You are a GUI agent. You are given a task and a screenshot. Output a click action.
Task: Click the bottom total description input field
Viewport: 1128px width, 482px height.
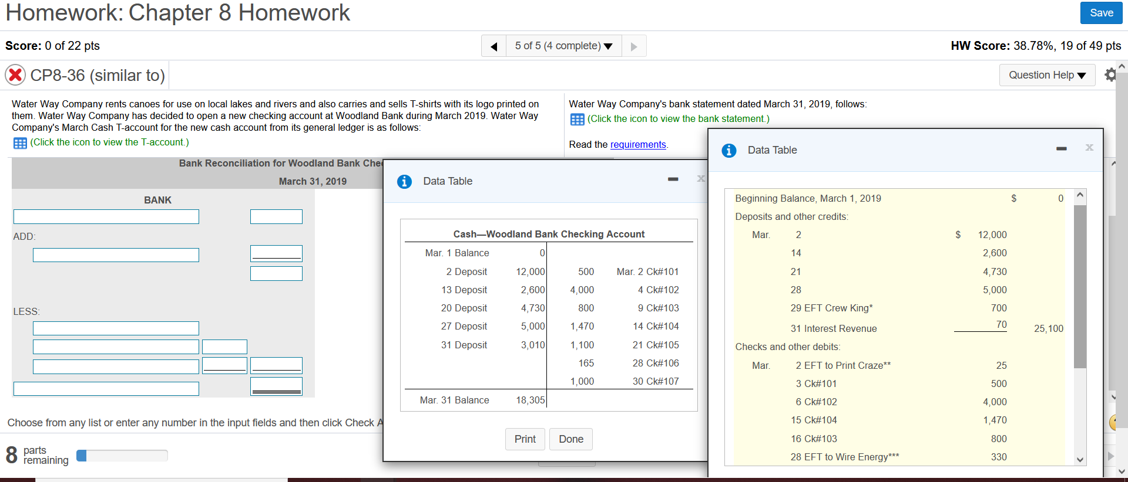pyautogui.click(x=106, y=389)
